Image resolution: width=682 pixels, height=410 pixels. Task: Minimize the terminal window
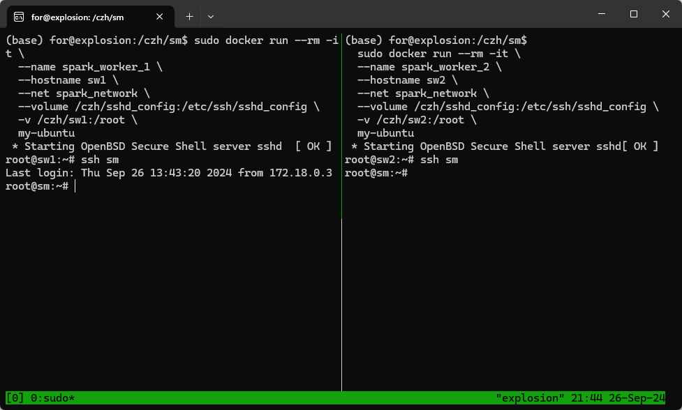[x=602, y=14]
